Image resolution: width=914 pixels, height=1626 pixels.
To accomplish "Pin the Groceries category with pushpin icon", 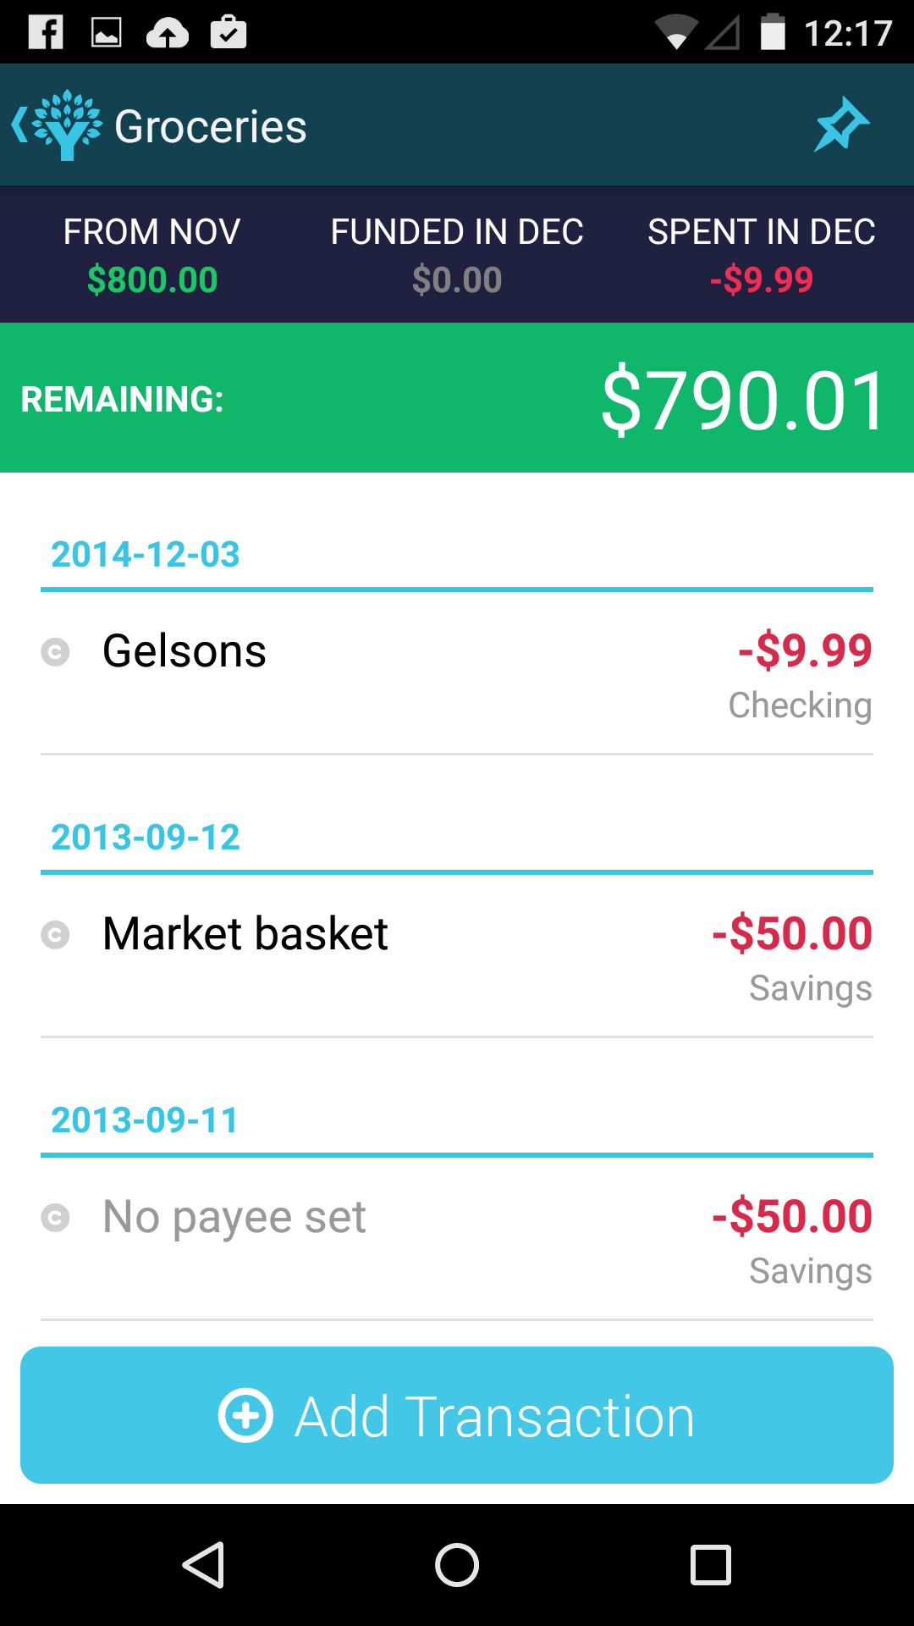I will point(841,125).
